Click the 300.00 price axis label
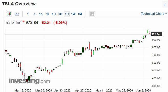The height and width of the screenshot is (92, 168). (156, 86)
